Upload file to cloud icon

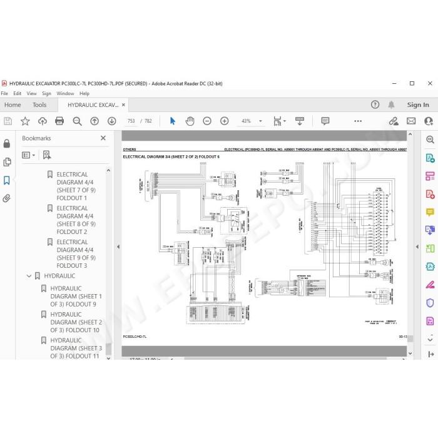(x=43, y=121)
